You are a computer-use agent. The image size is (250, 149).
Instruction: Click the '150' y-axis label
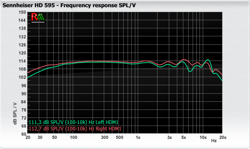pyautogui.click(x=22, y=12)
